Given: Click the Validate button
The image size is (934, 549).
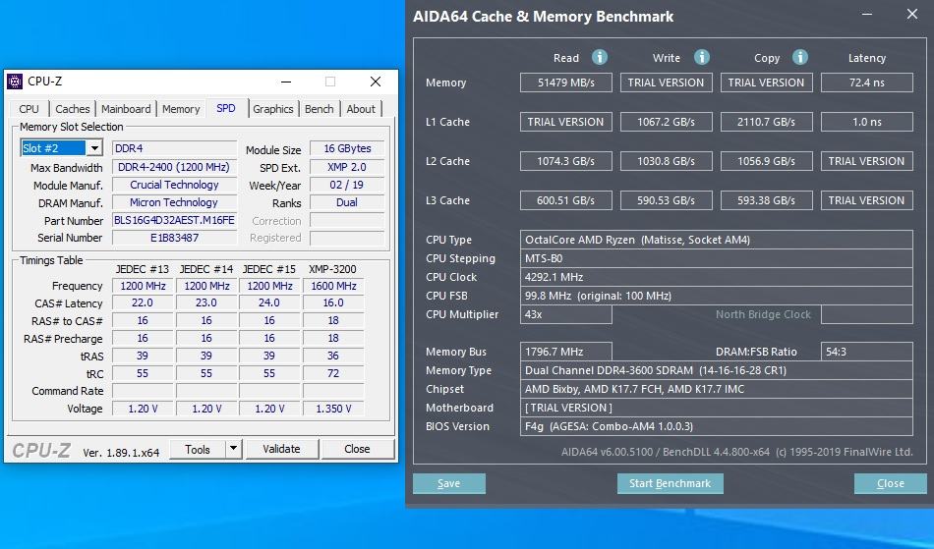Looking at the screenshot, I should tap(282, 449).
